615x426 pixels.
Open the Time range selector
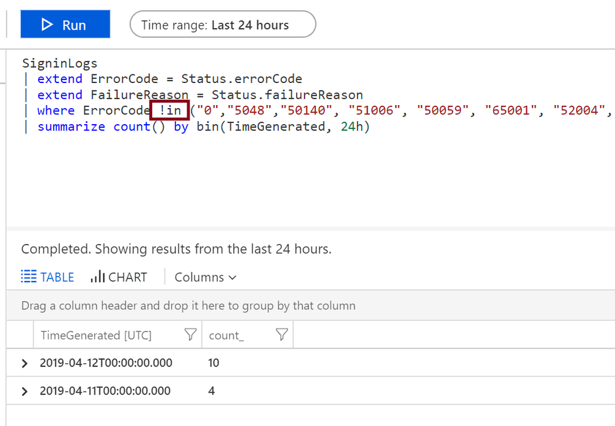[223, 24]
